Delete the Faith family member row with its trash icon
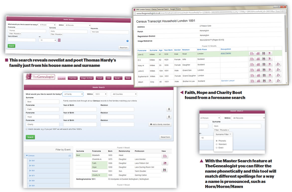Screen dimensions: 292x192 click(x=169, y=109)
